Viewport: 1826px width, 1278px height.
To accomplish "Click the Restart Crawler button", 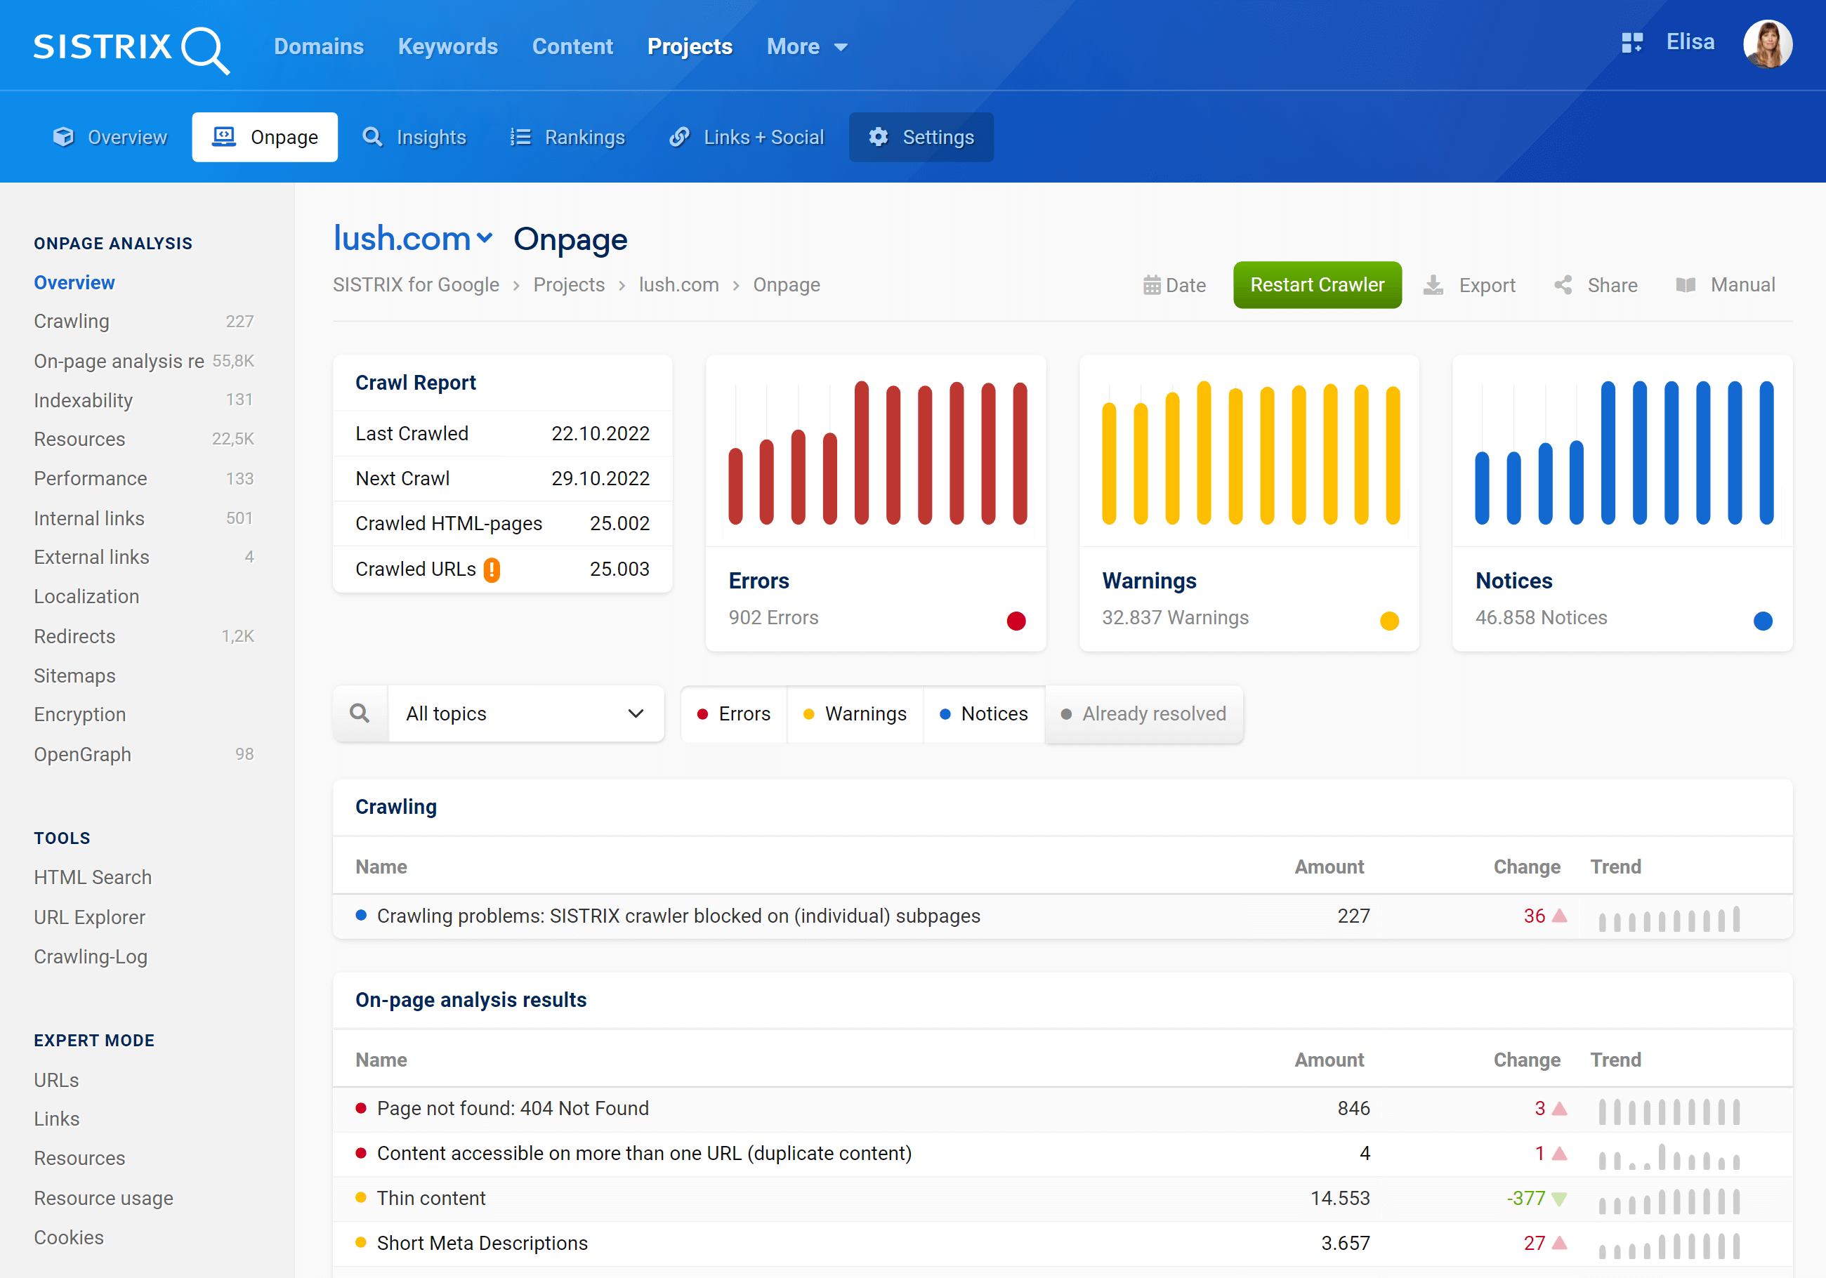I will click(x=1317, y=284).
